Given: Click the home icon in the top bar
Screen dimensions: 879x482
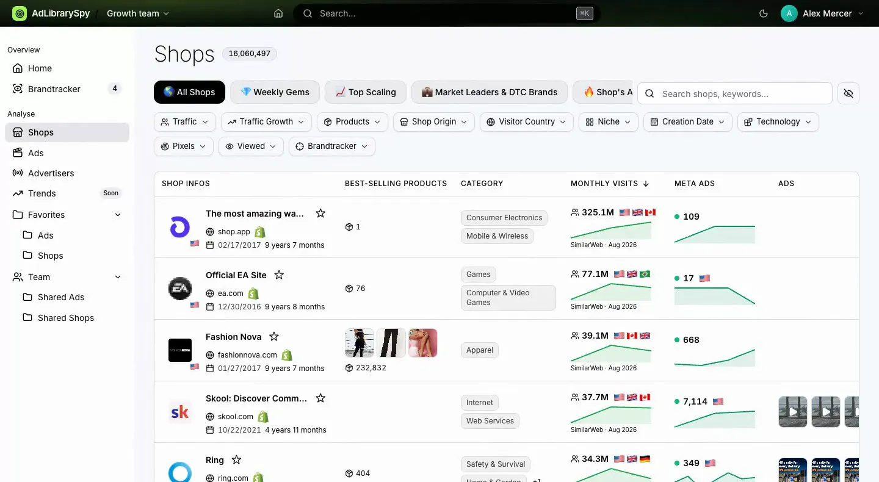Looking at the screenshot, I should tap(278, 13).
